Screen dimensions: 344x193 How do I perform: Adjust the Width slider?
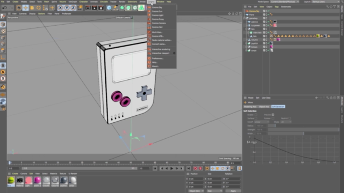[303, 133]
